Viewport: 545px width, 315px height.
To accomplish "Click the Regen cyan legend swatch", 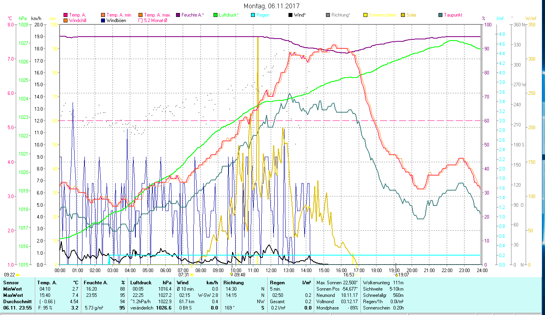I will [253, 15].
